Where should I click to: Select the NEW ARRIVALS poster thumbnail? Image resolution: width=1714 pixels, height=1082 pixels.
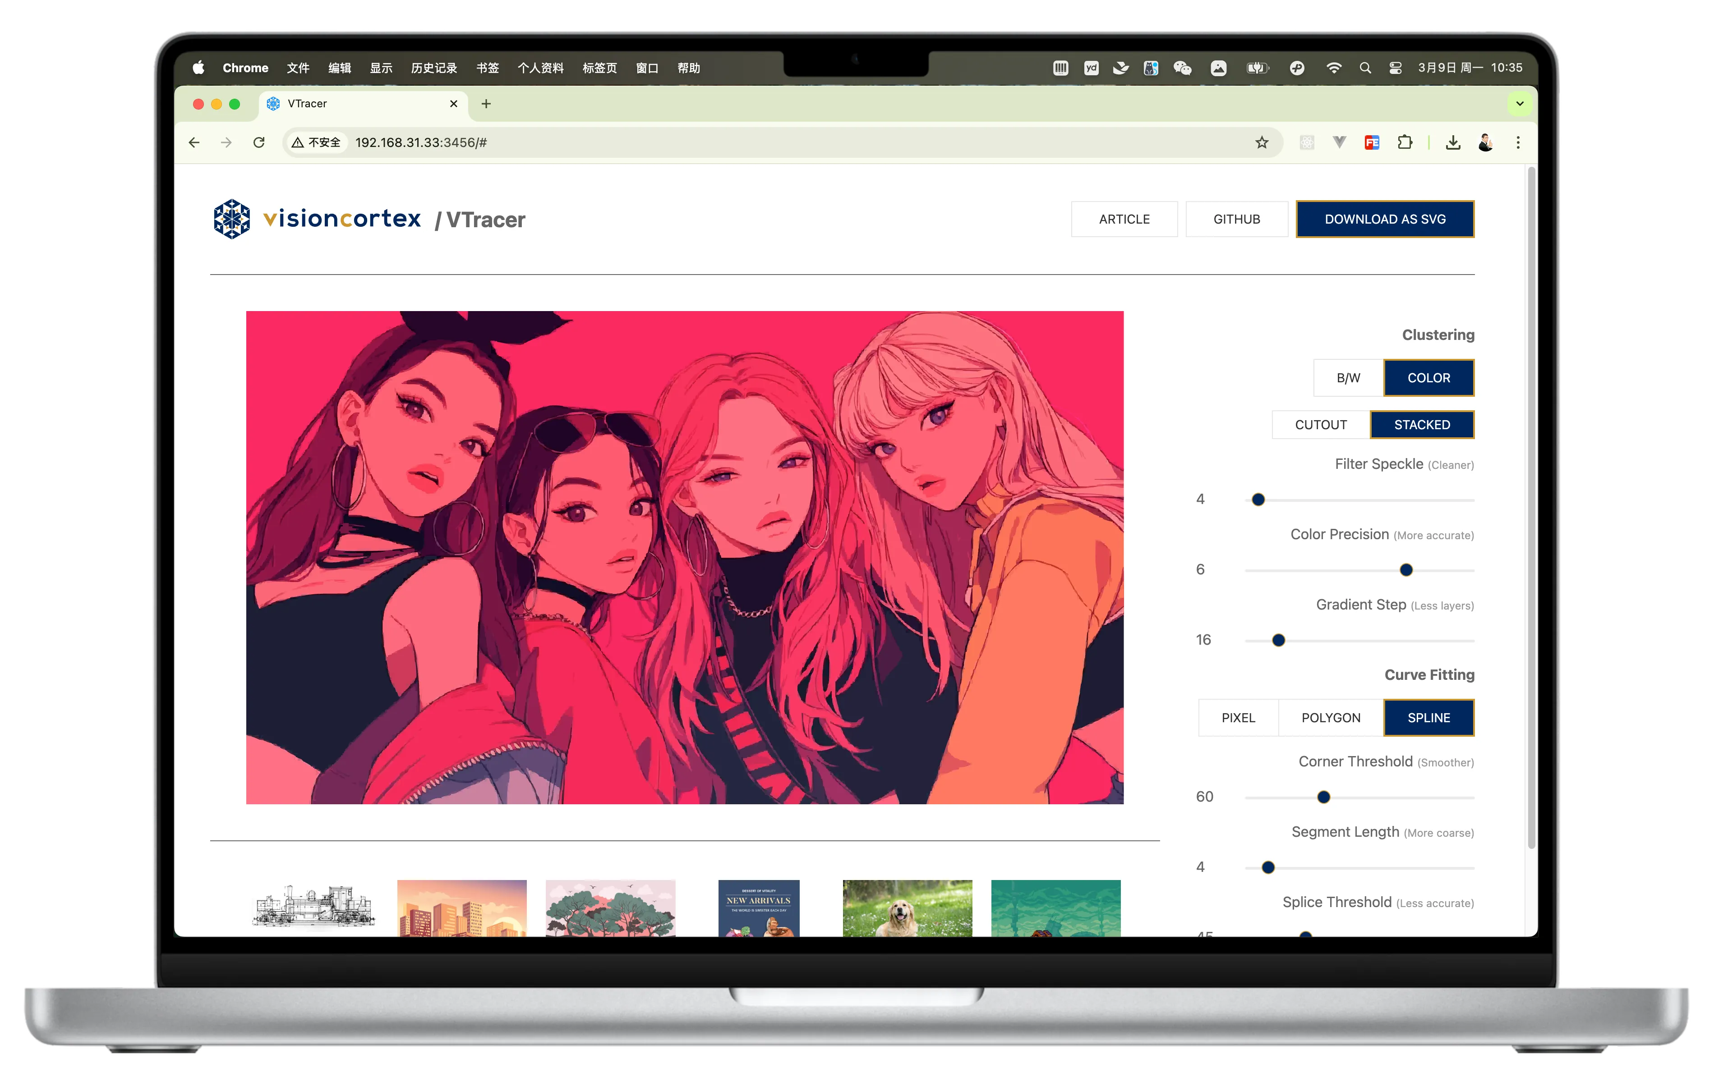pyautogui.click(x=759, y=908)
